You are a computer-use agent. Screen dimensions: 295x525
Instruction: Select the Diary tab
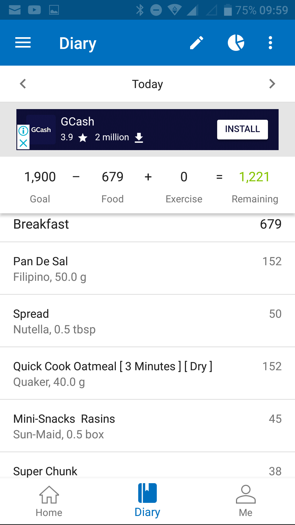pyautogui.click(x=147, y=501)
